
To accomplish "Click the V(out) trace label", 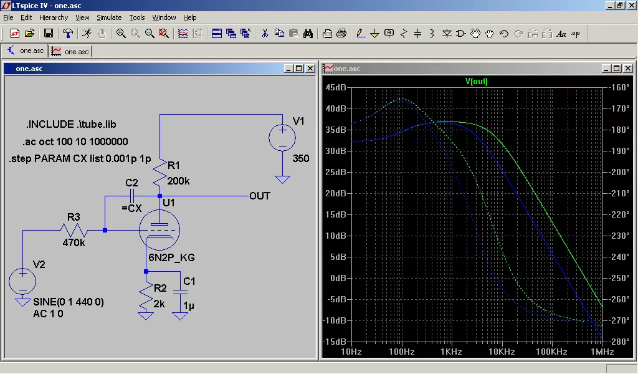I will point(476,81).
